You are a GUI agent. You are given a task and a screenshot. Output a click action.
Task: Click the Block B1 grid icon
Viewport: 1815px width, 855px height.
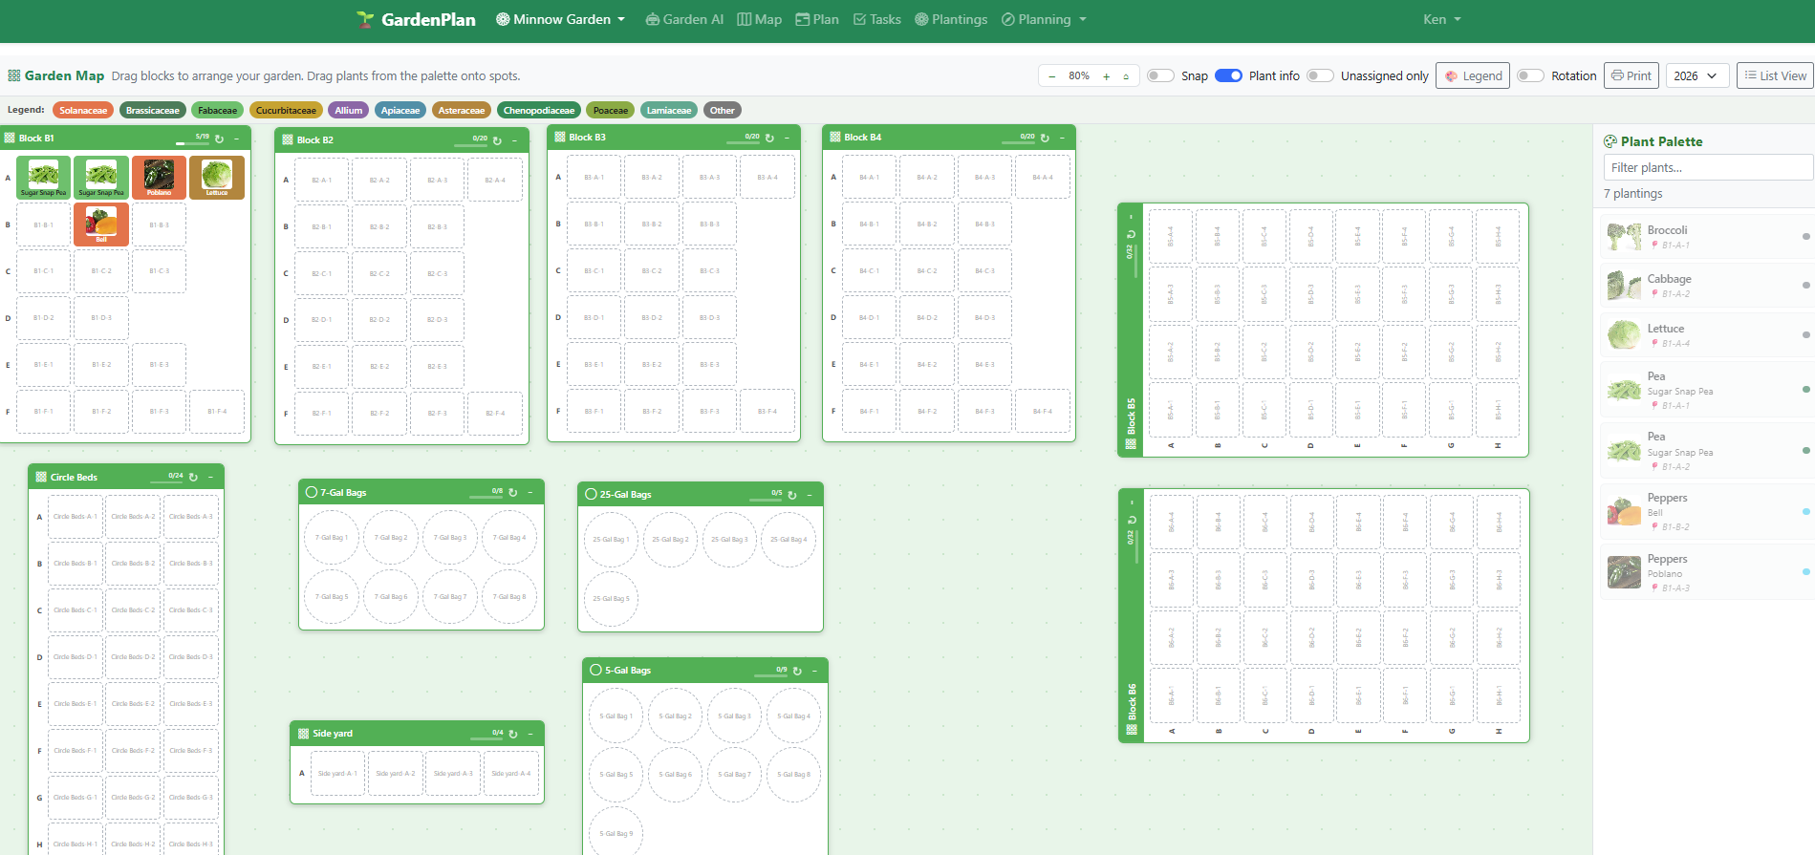pyautogui.click(x=10, y=139)
